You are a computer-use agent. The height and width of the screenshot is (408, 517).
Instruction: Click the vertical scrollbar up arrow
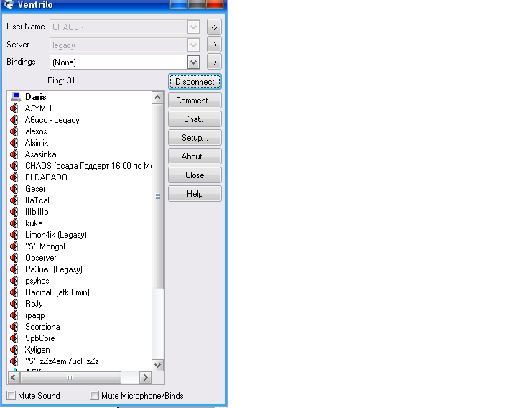[157, 97]
